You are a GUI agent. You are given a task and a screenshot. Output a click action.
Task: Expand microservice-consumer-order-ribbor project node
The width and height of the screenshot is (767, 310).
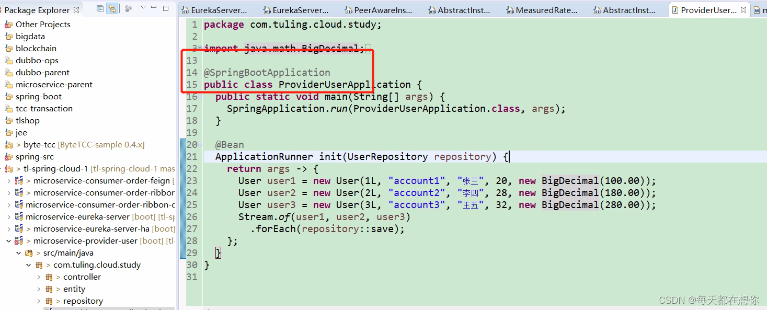click(x=8, y=193)
